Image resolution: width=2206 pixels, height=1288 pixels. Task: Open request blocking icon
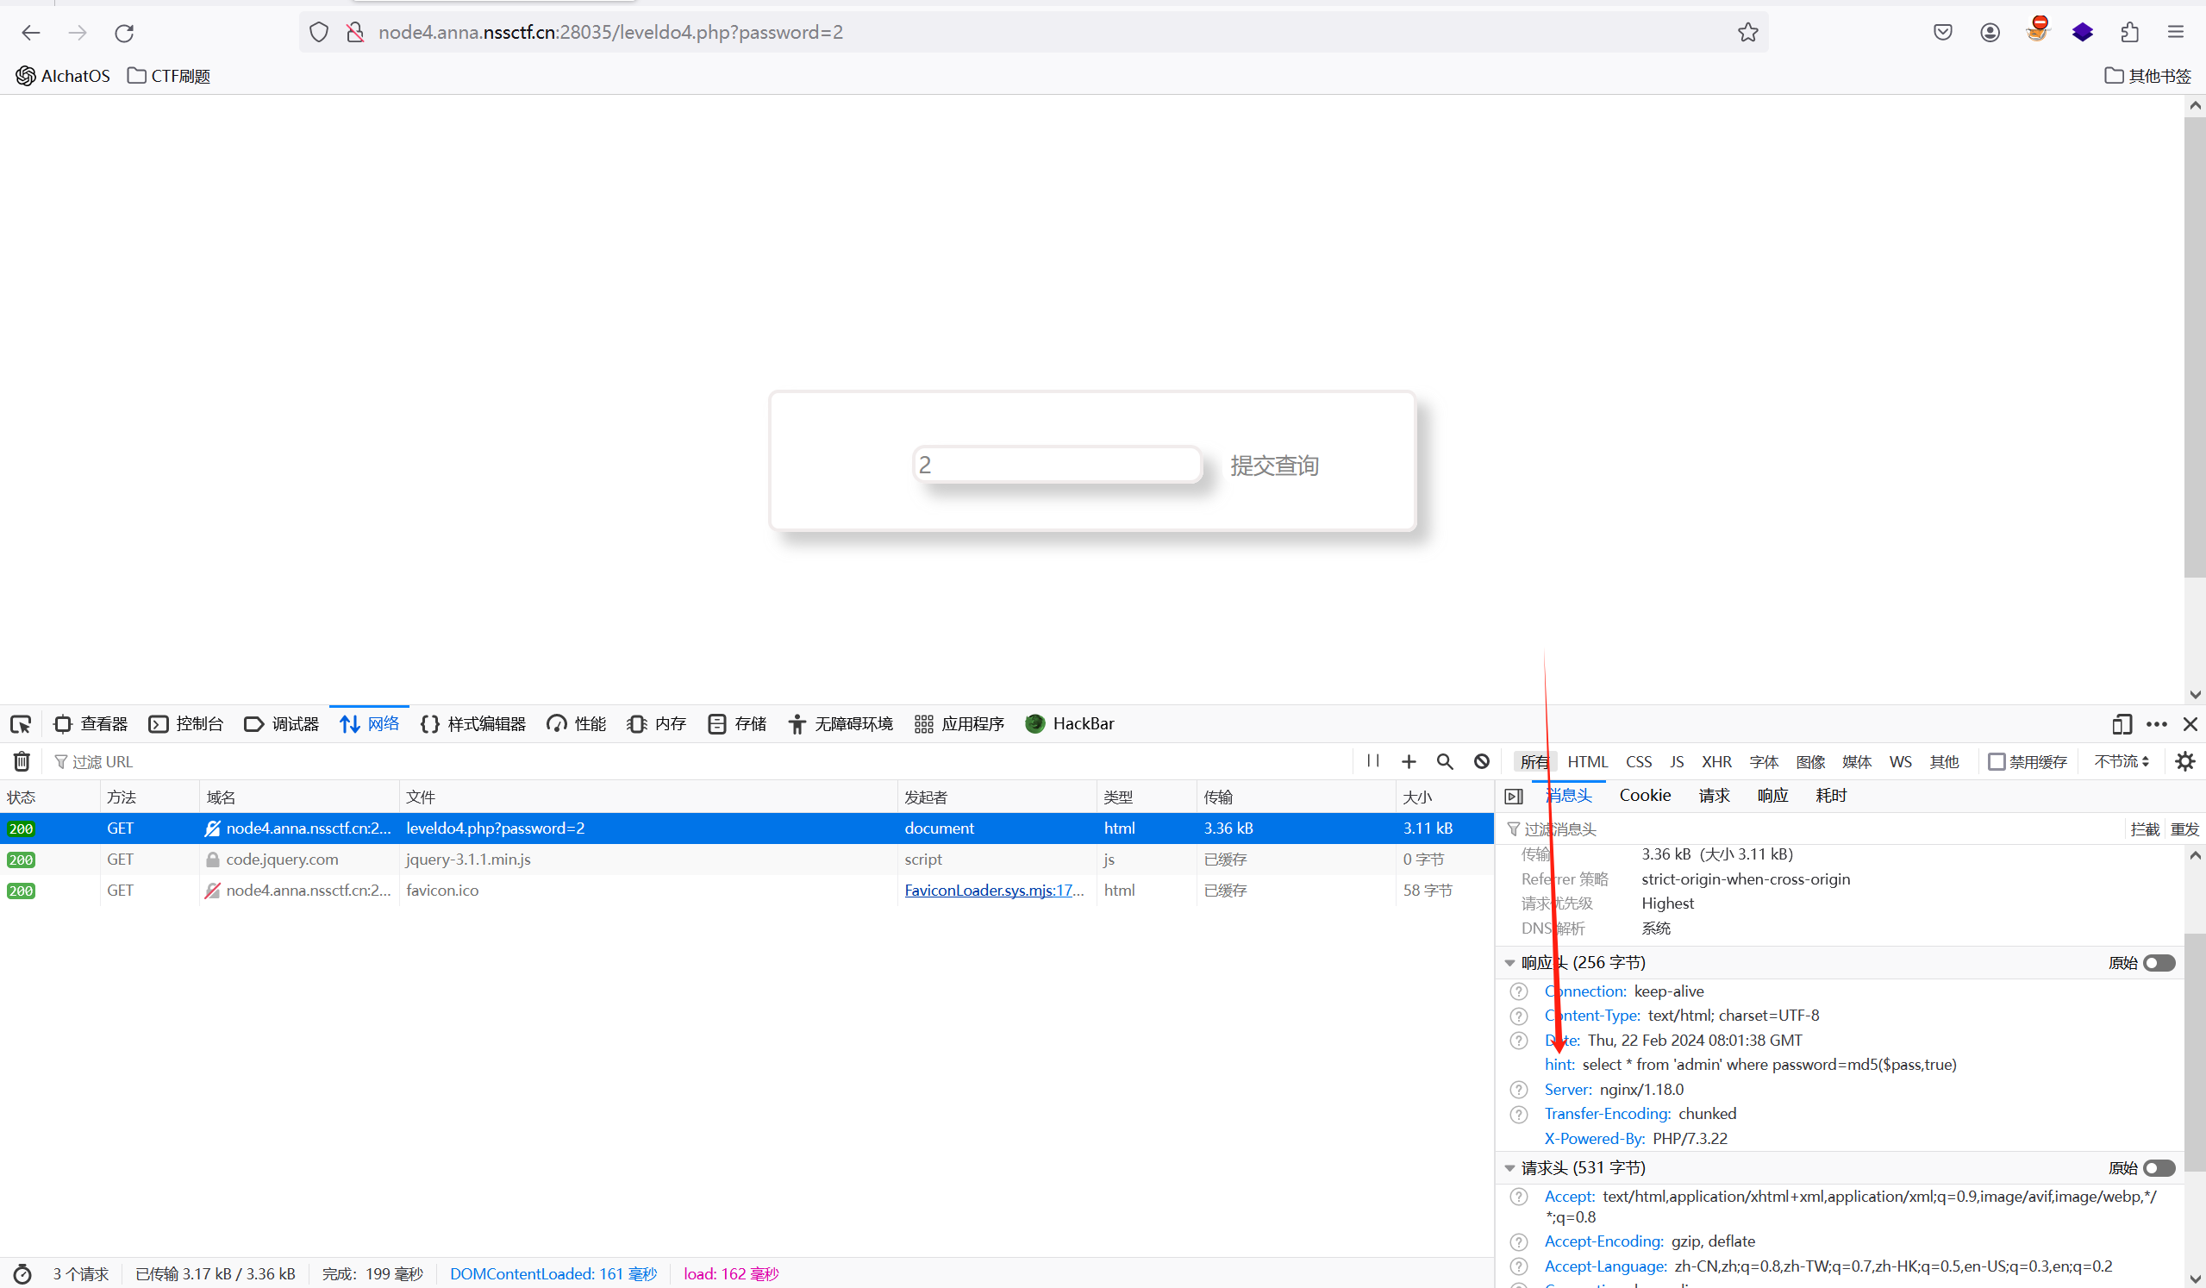click(x=1481, y=762)
